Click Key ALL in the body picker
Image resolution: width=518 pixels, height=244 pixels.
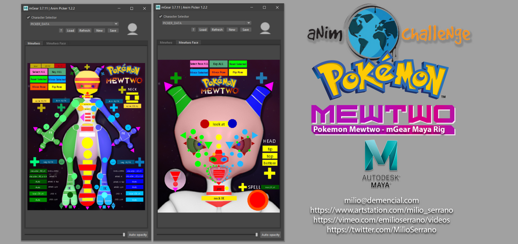[57, 72]
